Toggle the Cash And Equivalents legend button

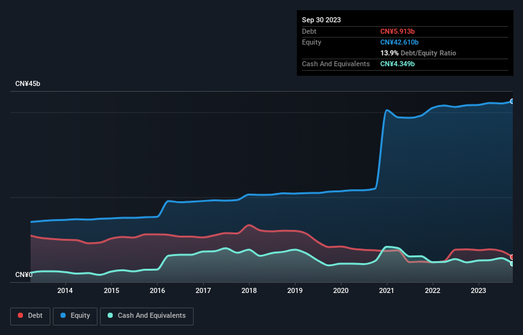(147, 316)
